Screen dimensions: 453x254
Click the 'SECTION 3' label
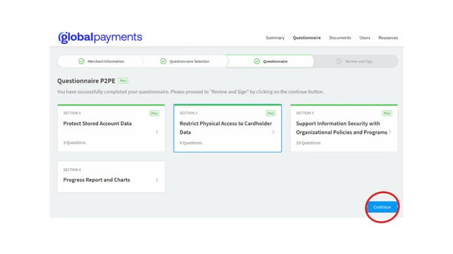tap(305, 113)
